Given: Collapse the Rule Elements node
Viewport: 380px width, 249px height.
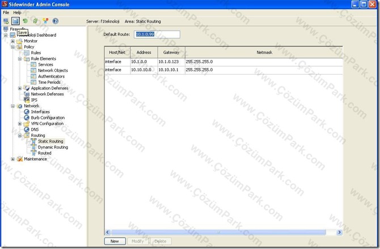Looking at the screenshot, I should 20,59.
